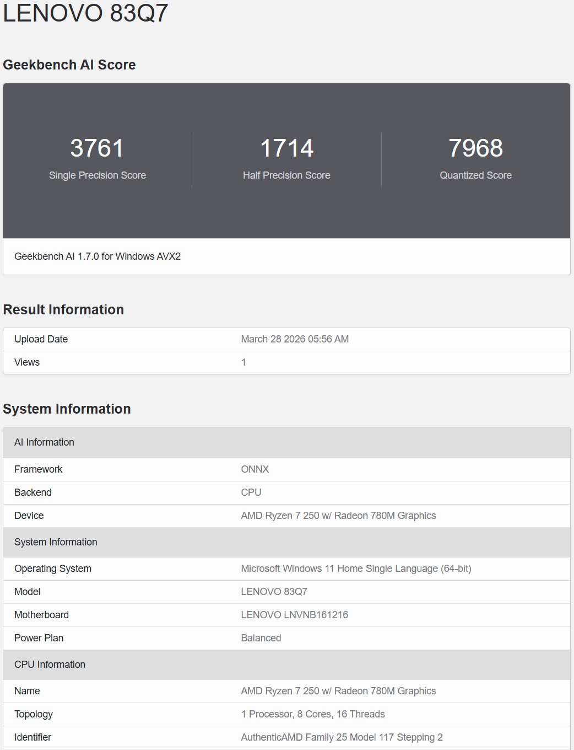Click the Result Information section heading
The image size is (574, 750).
pos(63,309)
